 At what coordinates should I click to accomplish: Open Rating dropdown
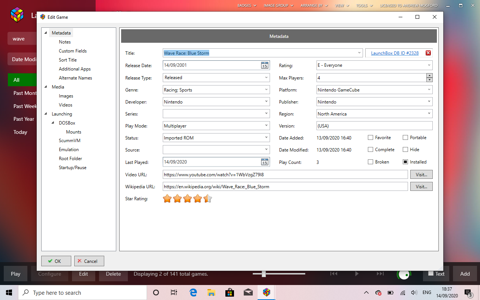[429, 65]
